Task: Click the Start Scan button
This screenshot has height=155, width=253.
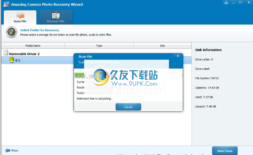Action: tap(224, 151)
